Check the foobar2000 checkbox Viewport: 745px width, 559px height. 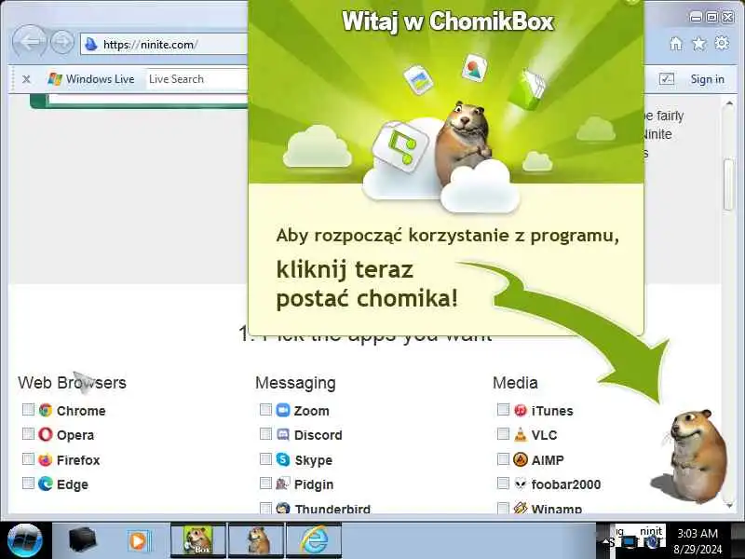pyautogui.click(x=503, y=484)
